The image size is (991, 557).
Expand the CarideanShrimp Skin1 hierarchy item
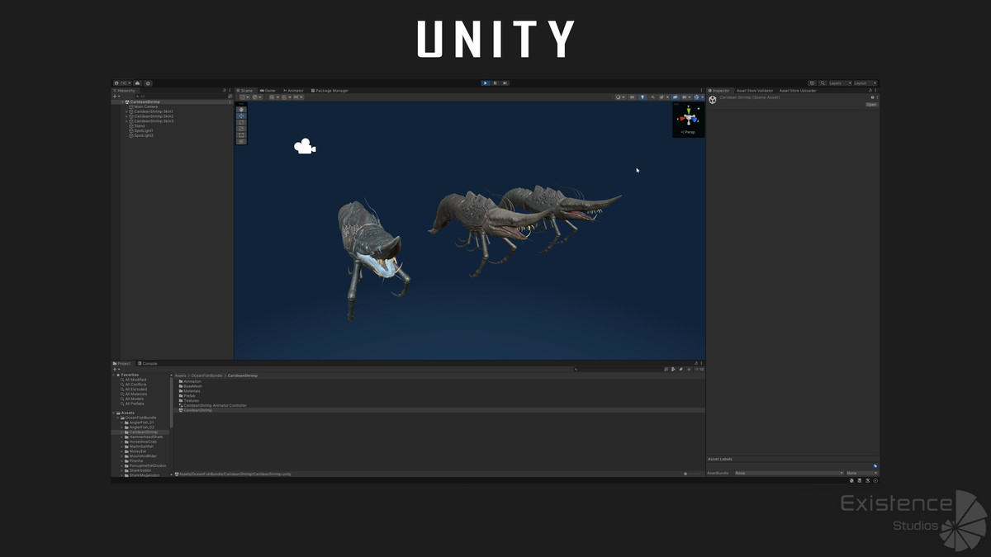point(126,111)
